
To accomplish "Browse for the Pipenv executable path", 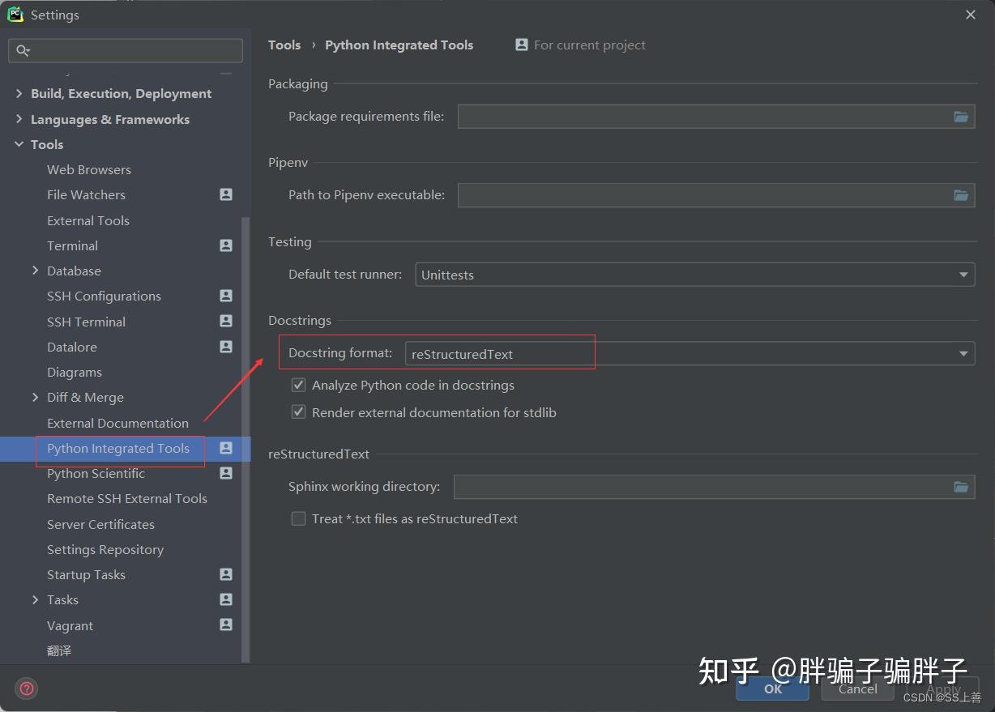I will 961,194.
